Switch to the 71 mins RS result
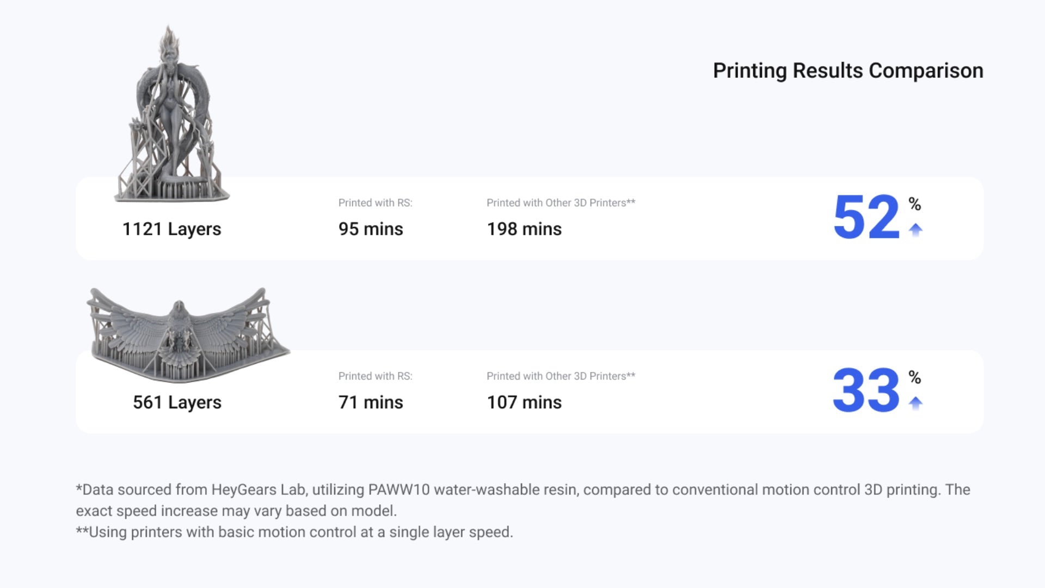The width and height of the screenshot is (1045, 588). [x=371, y=402]
